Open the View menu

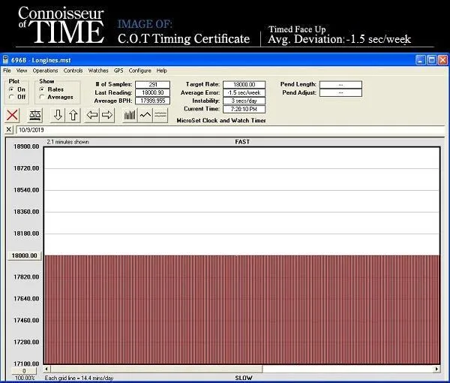22,71
